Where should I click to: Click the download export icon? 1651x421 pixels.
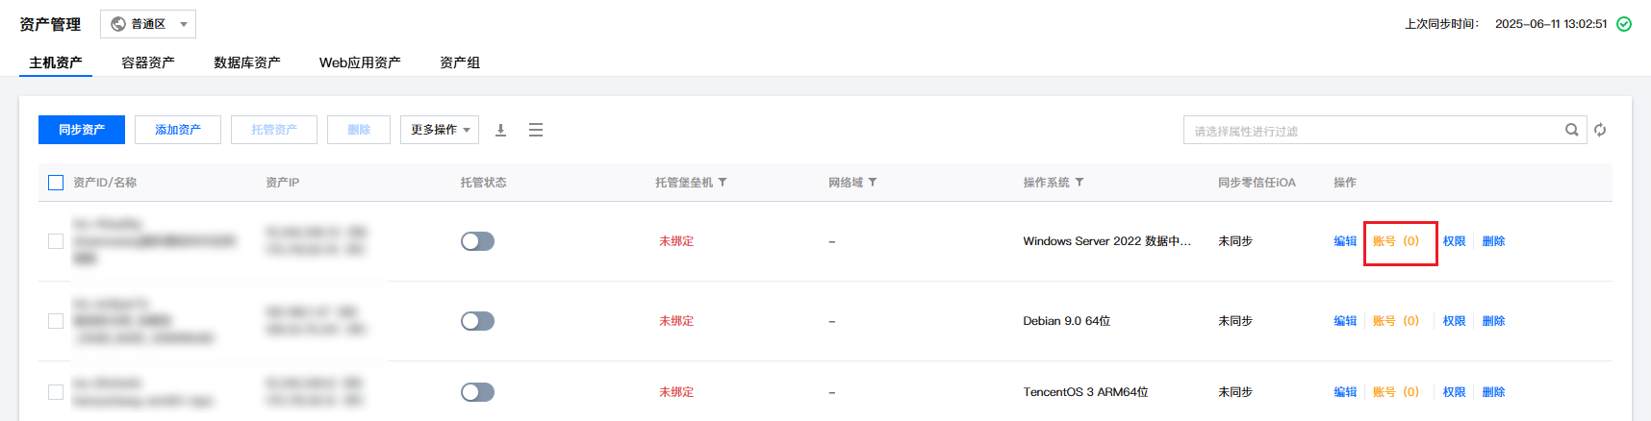coord(500,130)
